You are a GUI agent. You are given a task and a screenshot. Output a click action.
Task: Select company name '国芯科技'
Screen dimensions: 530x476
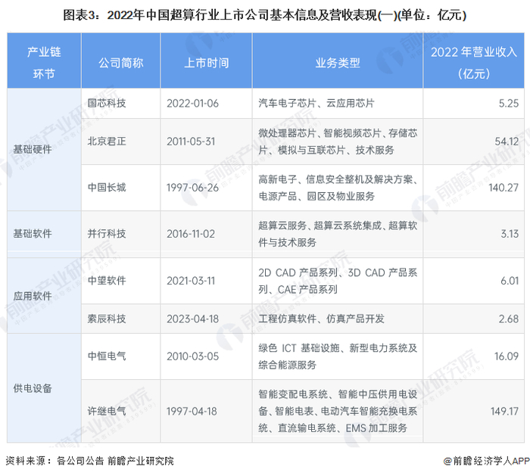107,103
